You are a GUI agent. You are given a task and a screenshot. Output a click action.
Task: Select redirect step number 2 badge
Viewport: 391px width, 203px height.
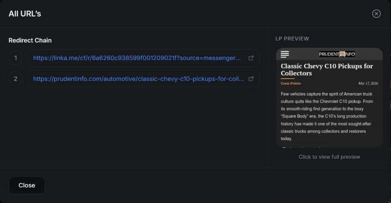pyautogui.click(x=15, y=79)
